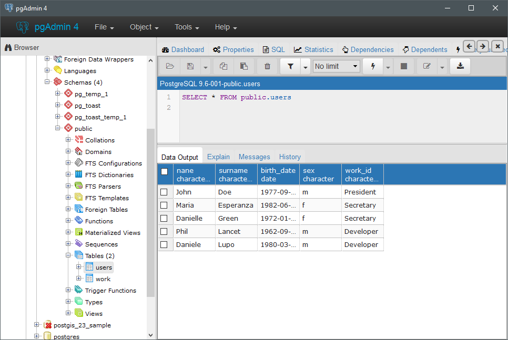Switch to the Explain tab
Viewport: 508px width, 340px height.
pyautogui.click(x=218, y=157)
